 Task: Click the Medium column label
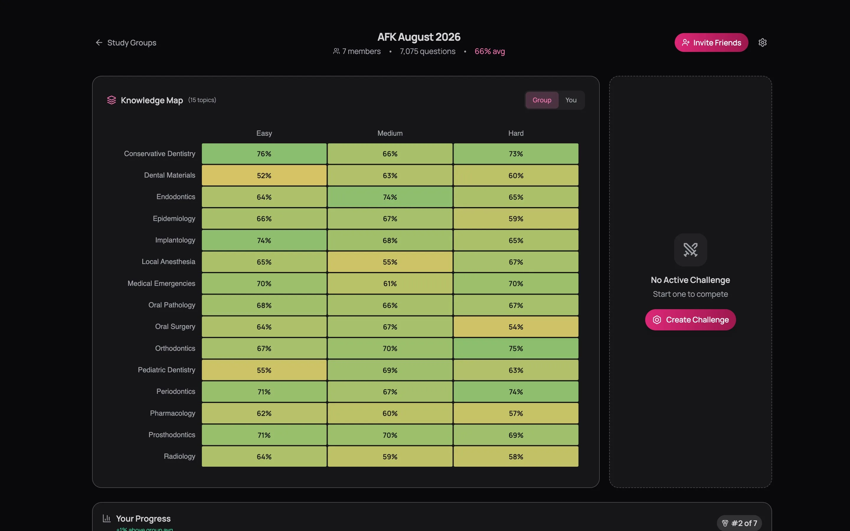390,133
